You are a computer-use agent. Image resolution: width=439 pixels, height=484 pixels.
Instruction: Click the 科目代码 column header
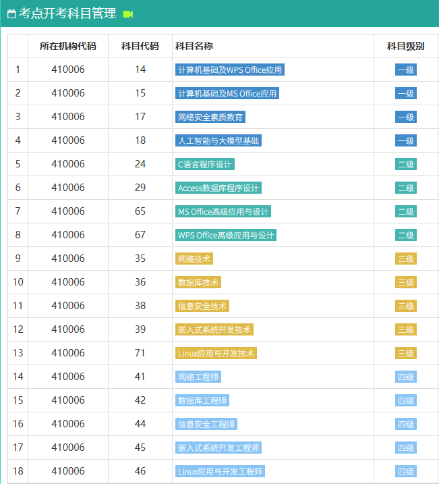tap(140, 46)
